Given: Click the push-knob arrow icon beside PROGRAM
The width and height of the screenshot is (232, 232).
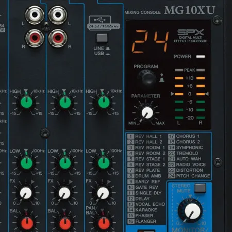Looking at the screenshot, I should (x=162, y=78).
